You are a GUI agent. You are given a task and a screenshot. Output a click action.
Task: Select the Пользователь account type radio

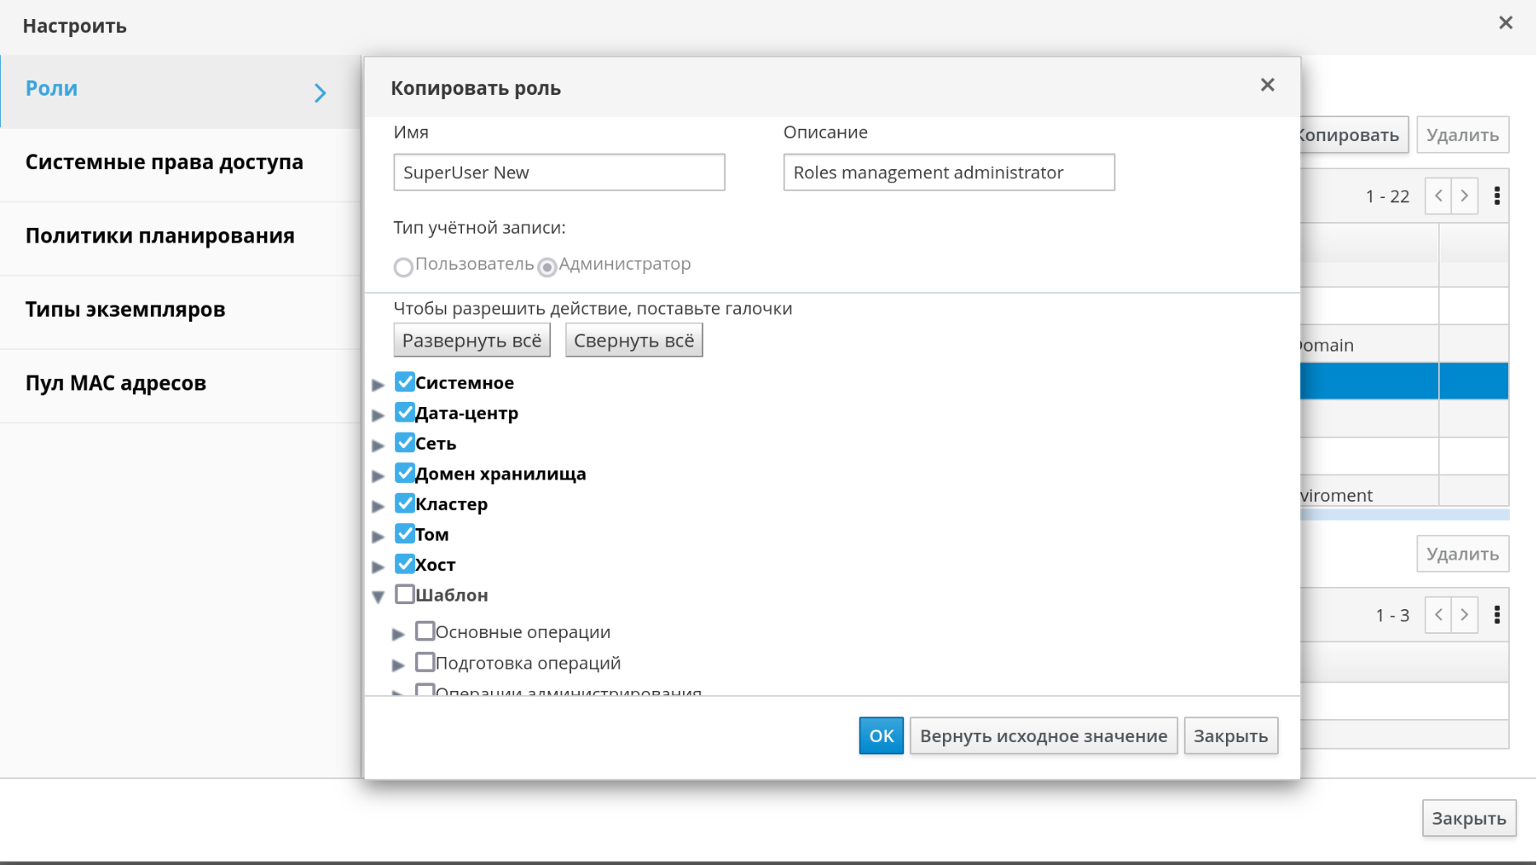(403, 267)
